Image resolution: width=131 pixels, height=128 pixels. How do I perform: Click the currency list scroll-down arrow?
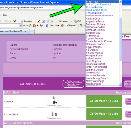[x=121, y=84]
